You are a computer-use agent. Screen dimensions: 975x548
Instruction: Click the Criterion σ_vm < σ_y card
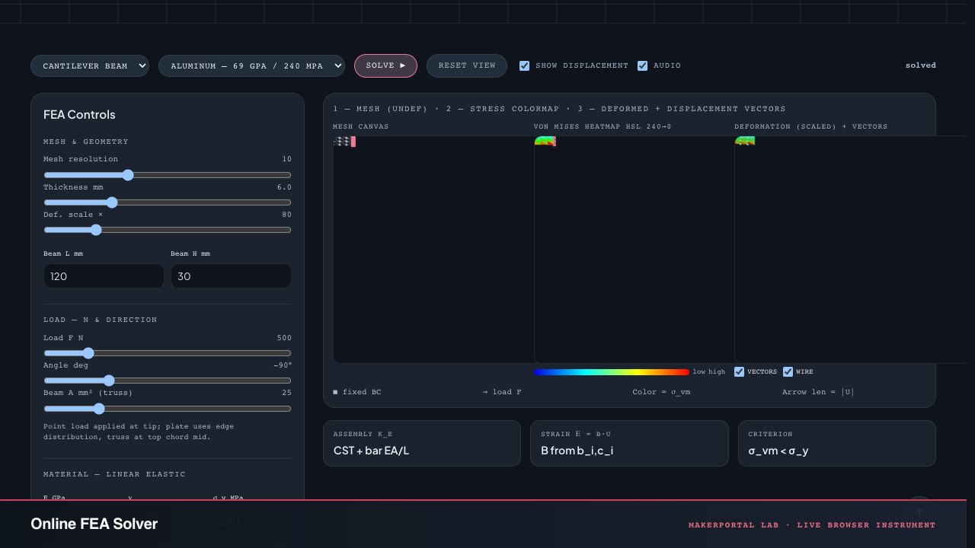(837, 443)
